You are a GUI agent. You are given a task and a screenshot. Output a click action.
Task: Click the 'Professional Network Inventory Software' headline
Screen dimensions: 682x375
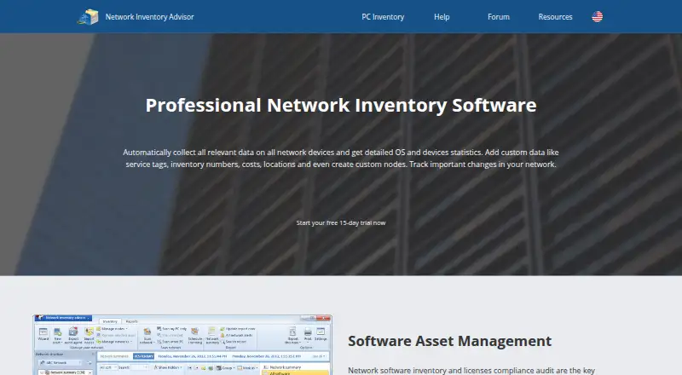(x=340, y=106)
